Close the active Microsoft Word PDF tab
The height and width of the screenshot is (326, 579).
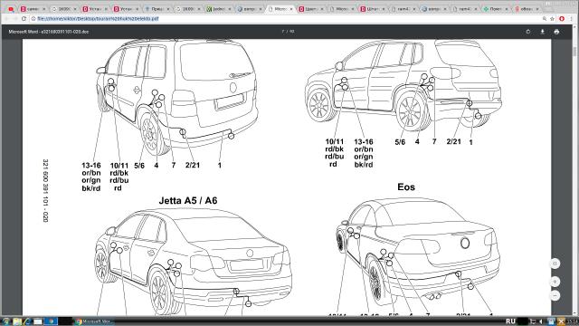pos(291,9)
